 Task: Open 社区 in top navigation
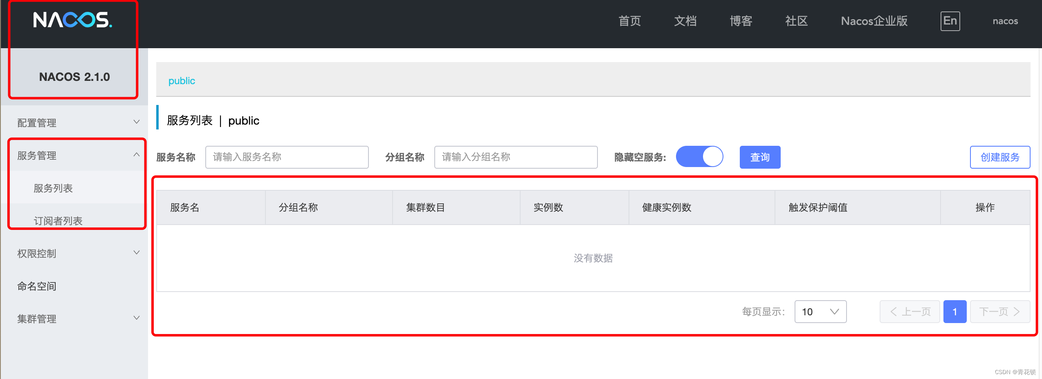(x=796, y=21)
